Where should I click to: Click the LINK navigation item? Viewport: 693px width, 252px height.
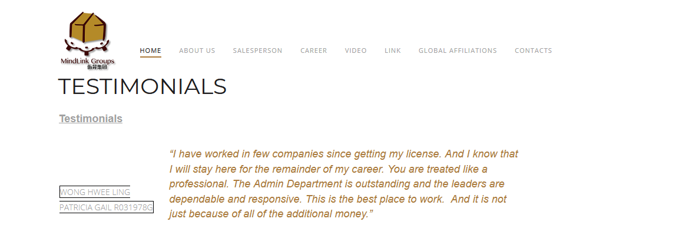pyautogui.click(x=393, y=51)
